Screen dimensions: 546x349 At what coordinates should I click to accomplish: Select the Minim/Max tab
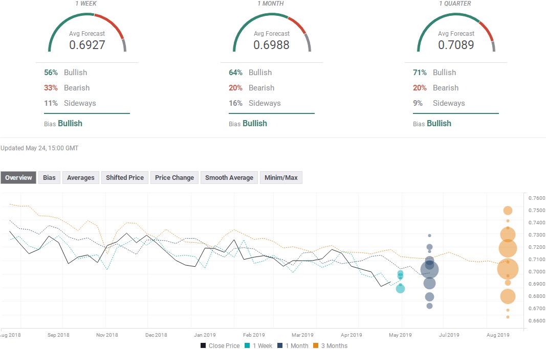(281, 178)
